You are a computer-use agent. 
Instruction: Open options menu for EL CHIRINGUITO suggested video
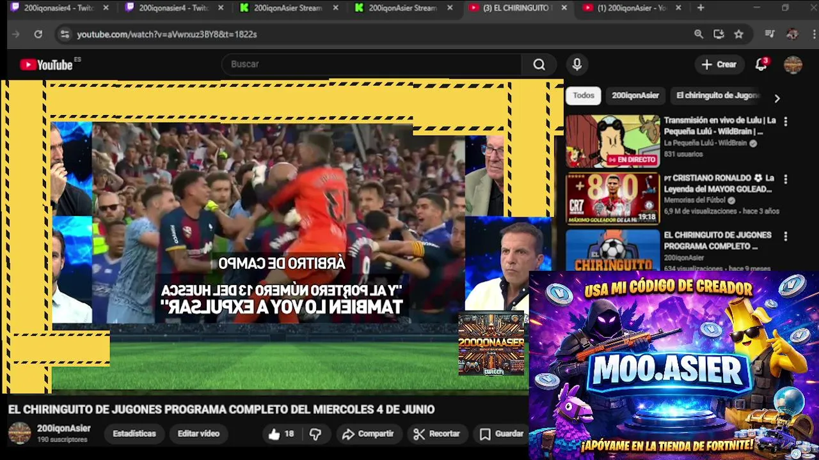pos(785,236)
